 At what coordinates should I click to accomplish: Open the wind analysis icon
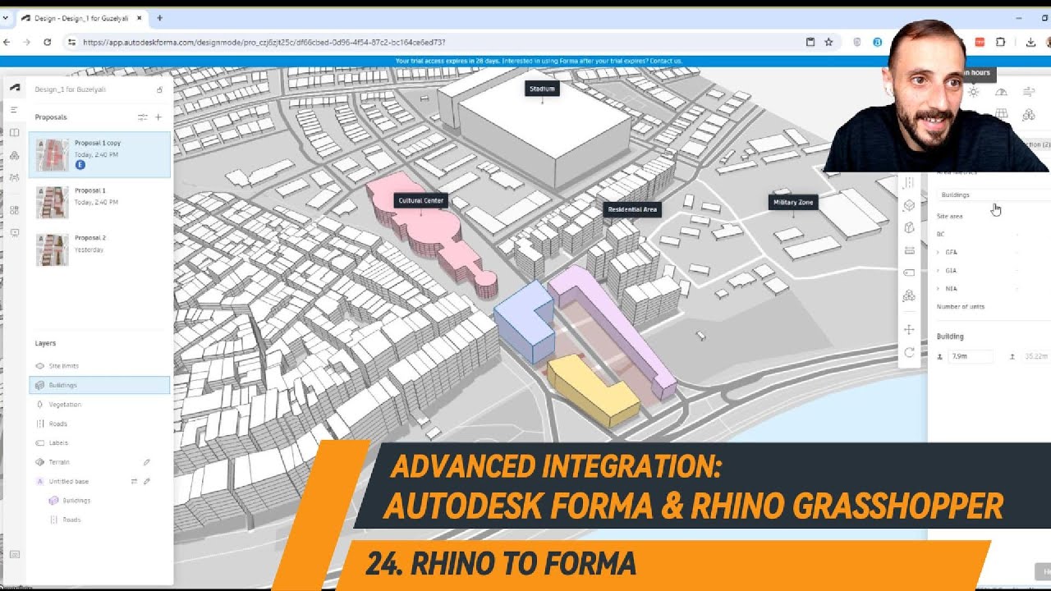(x=1029, y=92)
